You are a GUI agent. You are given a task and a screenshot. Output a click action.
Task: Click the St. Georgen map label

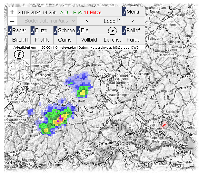95,65
